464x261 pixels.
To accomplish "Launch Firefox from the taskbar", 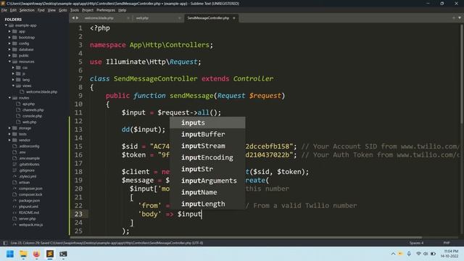I will pos(36,254).
